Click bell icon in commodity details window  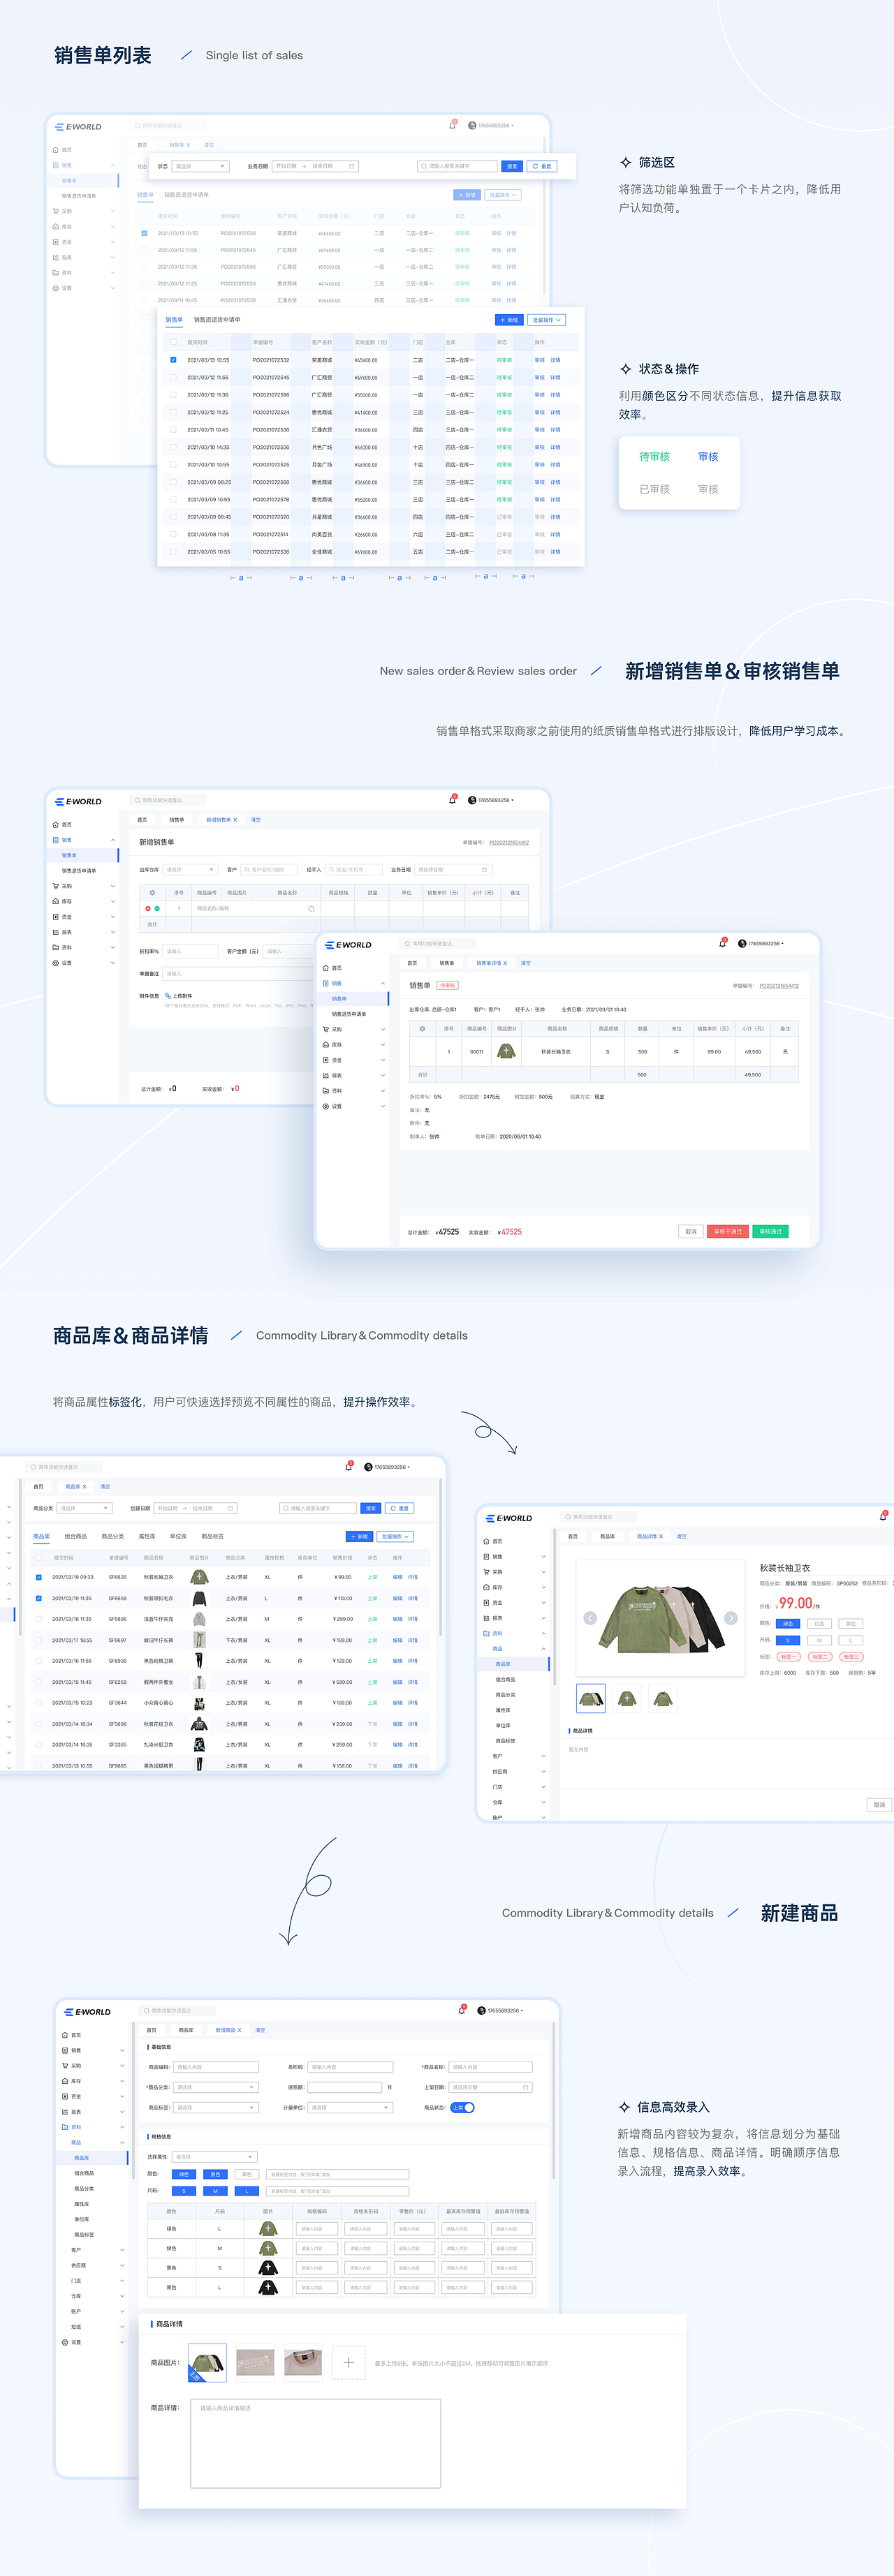point(883,1516)
